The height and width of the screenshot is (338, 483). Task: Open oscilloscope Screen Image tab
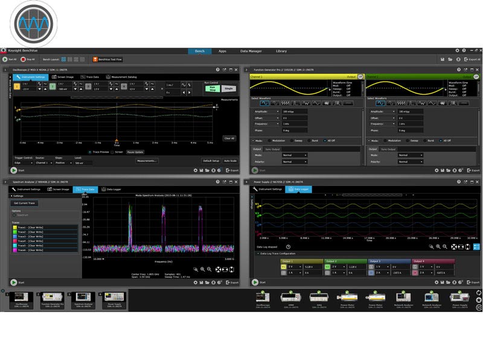tap(63, 77)
